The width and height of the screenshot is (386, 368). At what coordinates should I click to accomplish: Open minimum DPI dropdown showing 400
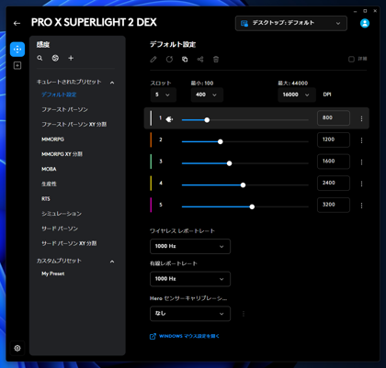click(207, 95)
